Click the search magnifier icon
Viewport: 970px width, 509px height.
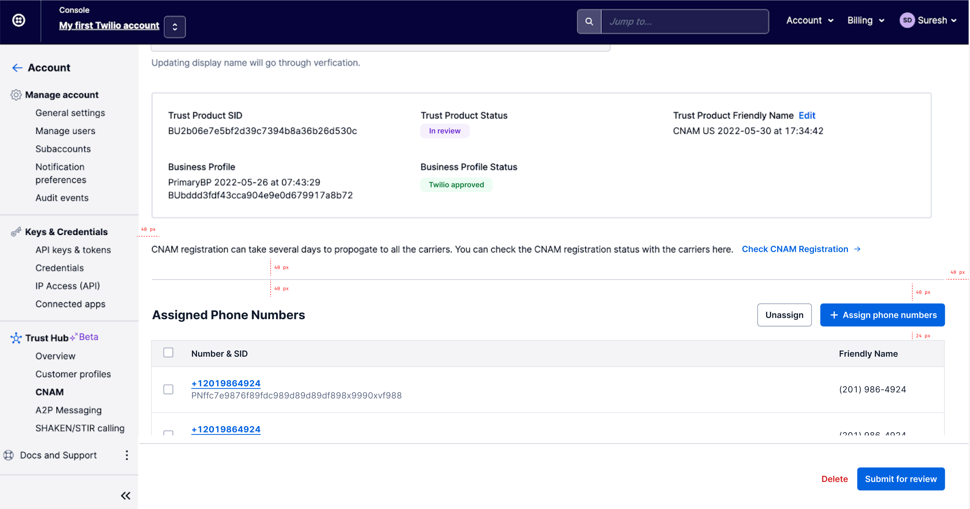click(x=589, y=21)
